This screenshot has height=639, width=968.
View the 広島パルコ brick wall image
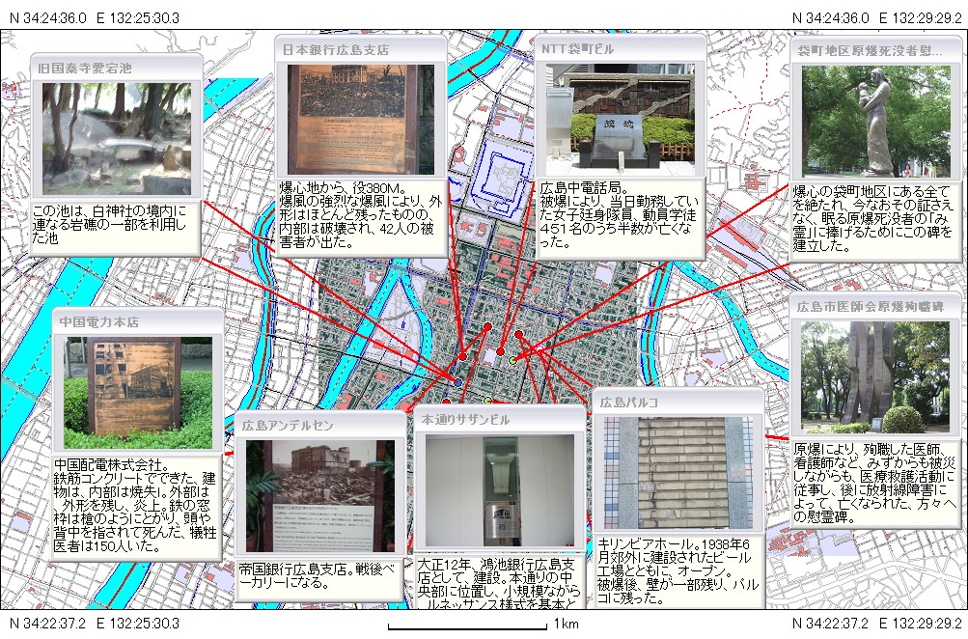(678, 473)
